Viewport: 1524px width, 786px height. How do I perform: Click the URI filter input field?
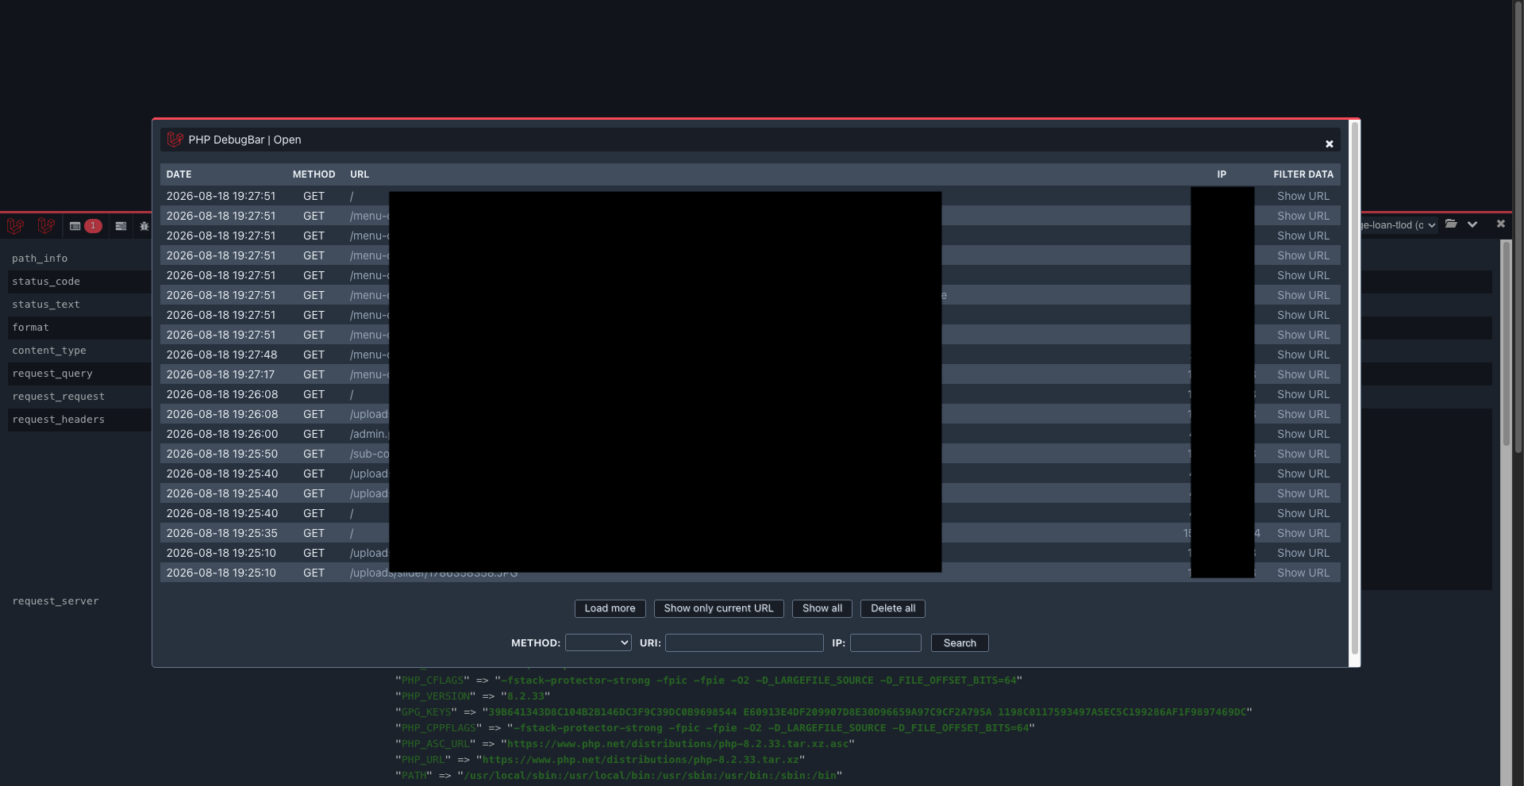point(745,642)
